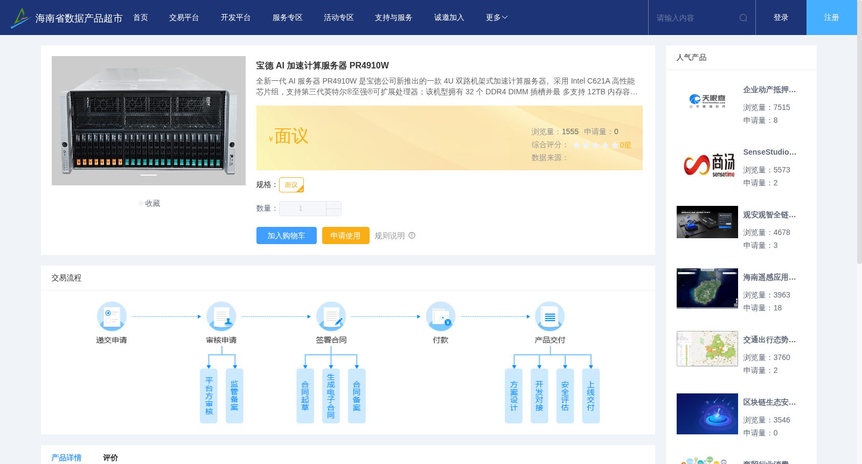Open the 活动专区 menu item

339,18
